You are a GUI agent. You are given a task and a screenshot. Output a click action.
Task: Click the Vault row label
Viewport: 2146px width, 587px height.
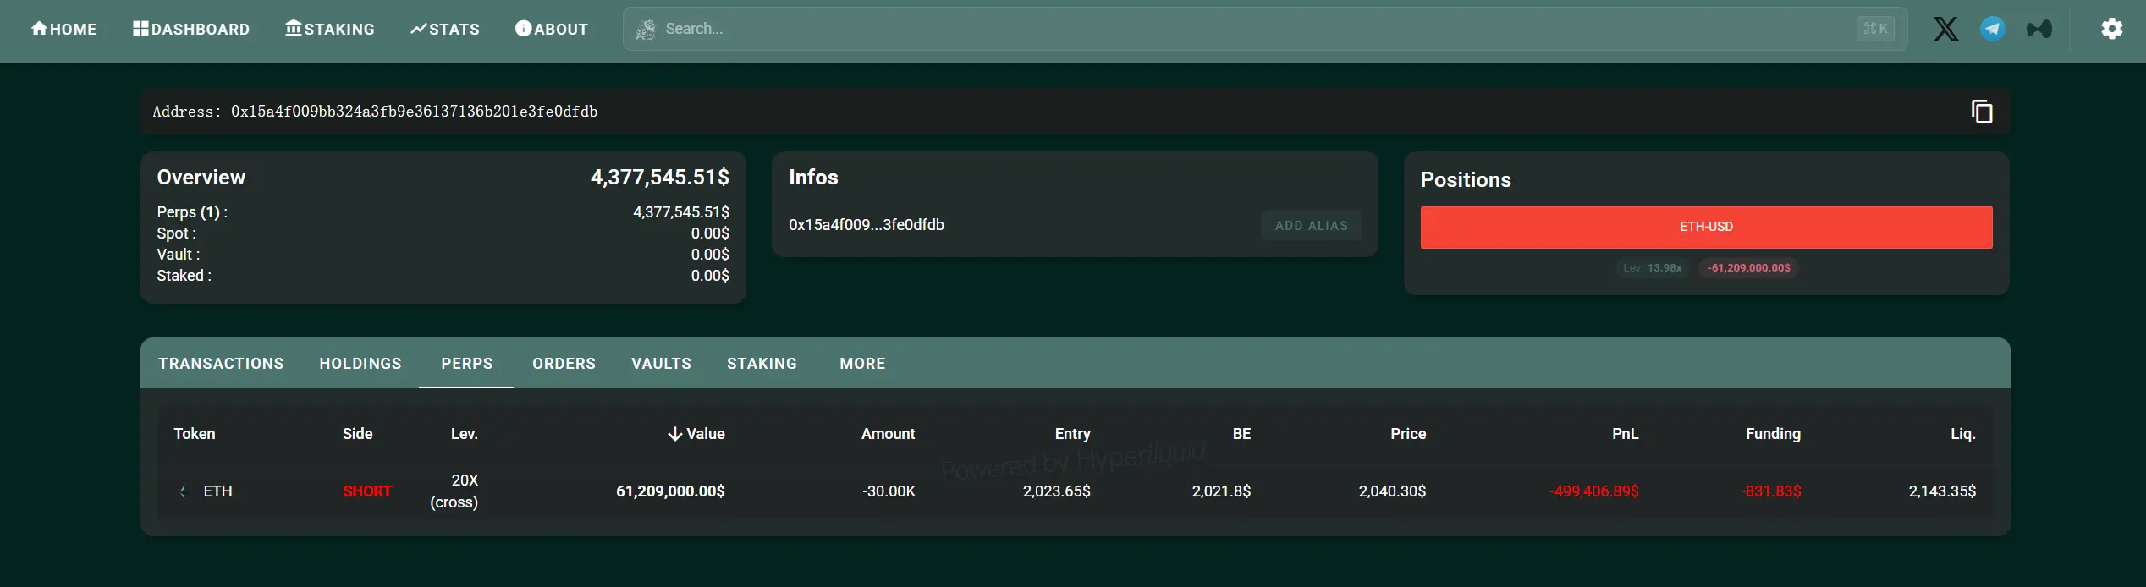pos(179,255)
